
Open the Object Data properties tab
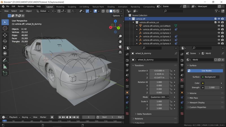(127, 108)
